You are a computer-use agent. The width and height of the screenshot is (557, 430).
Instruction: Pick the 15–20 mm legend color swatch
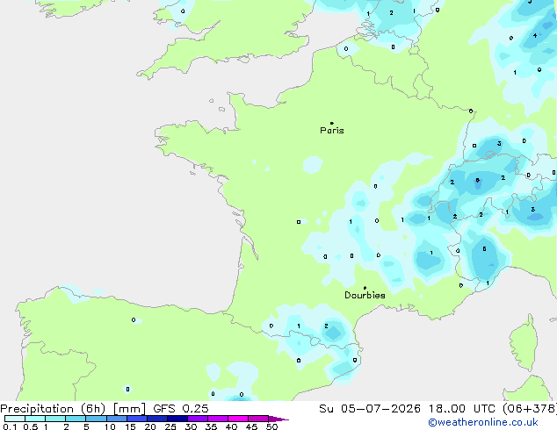137,419
